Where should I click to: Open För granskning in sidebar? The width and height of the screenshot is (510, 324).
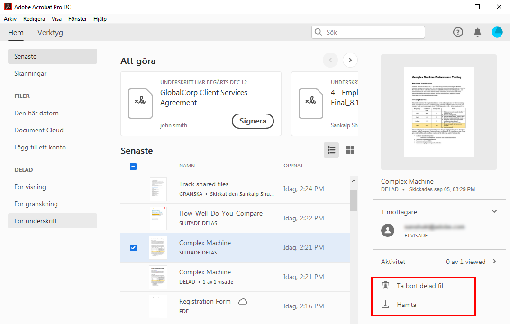(36, 204)
